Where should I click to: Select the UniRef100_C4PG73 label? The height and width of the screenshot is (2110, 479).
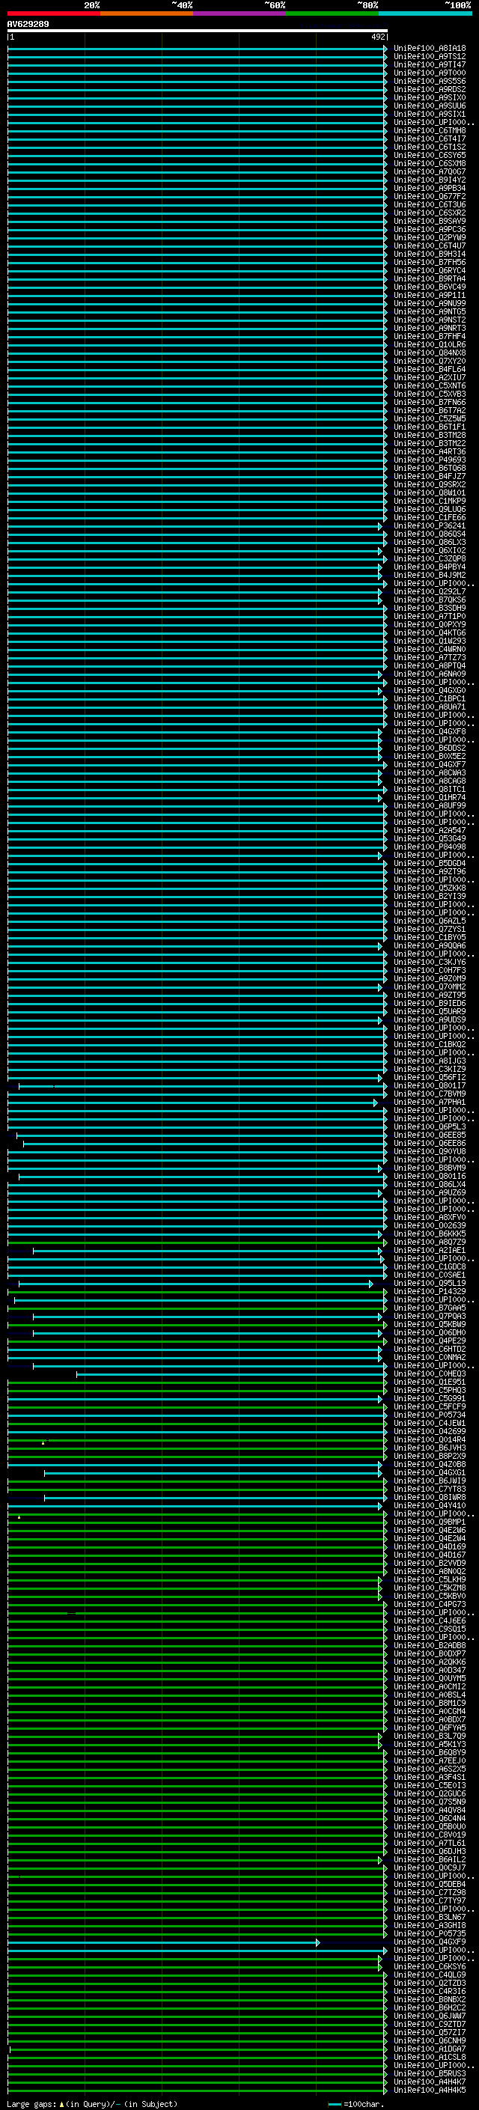tap(430, 1605)
